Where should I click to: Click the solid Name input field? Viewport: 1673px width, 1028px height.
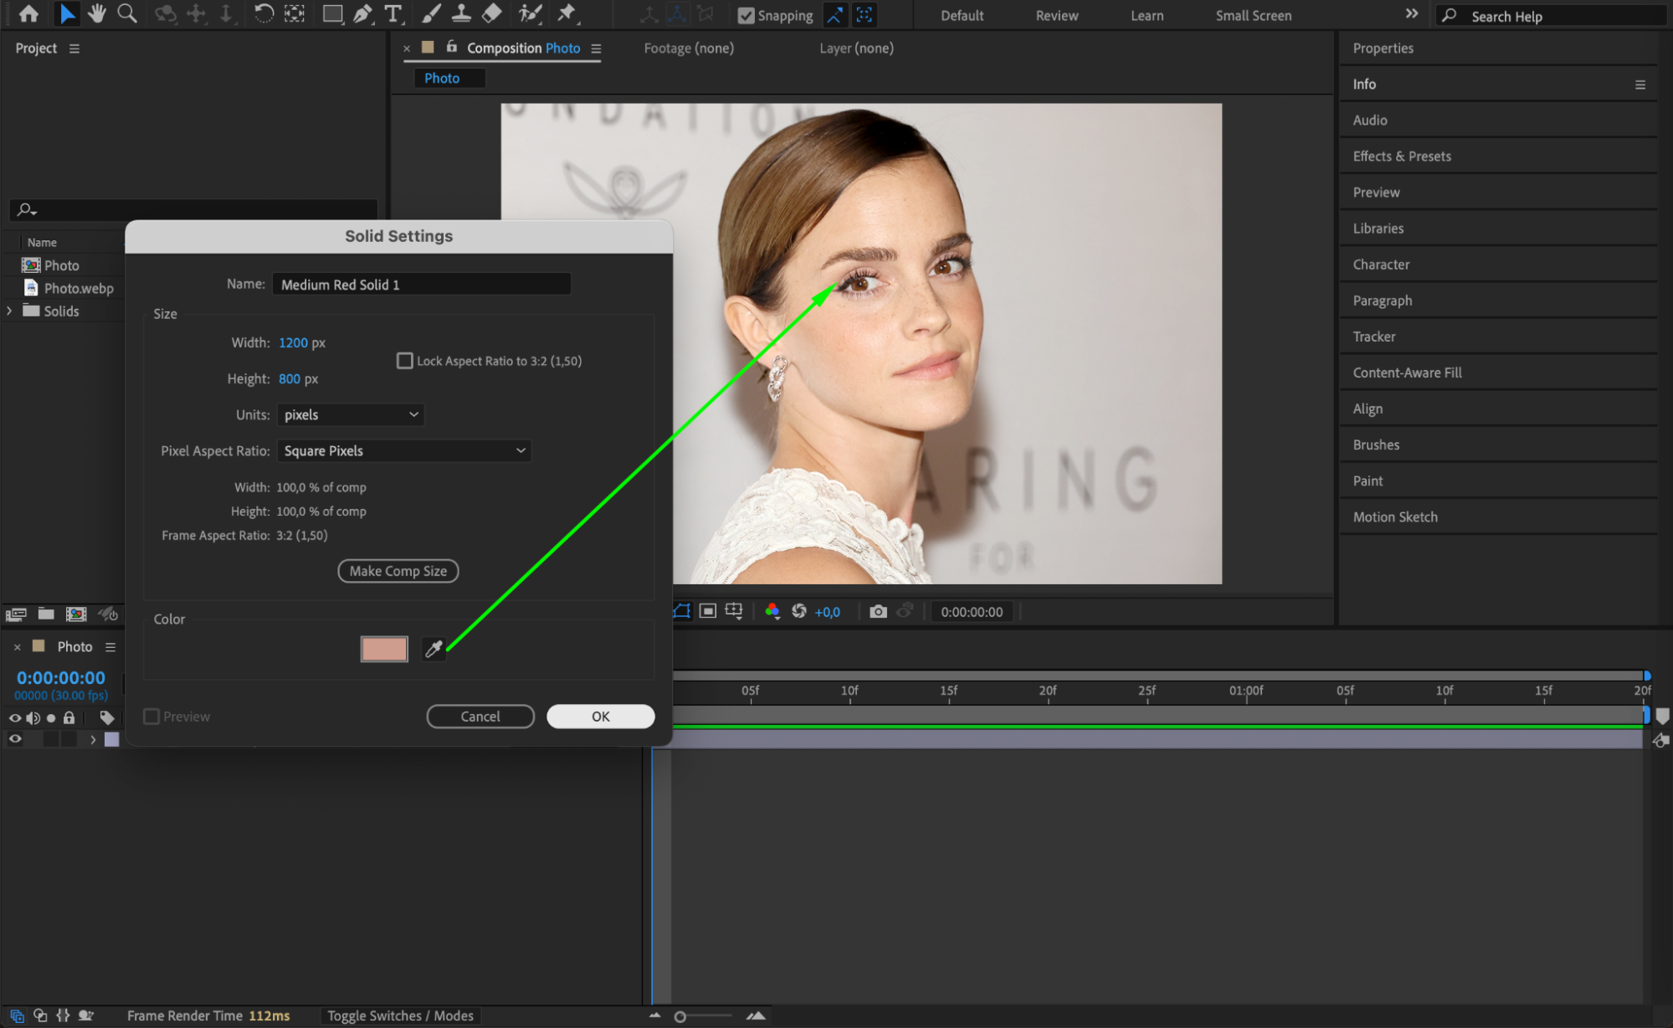point(421,285)
